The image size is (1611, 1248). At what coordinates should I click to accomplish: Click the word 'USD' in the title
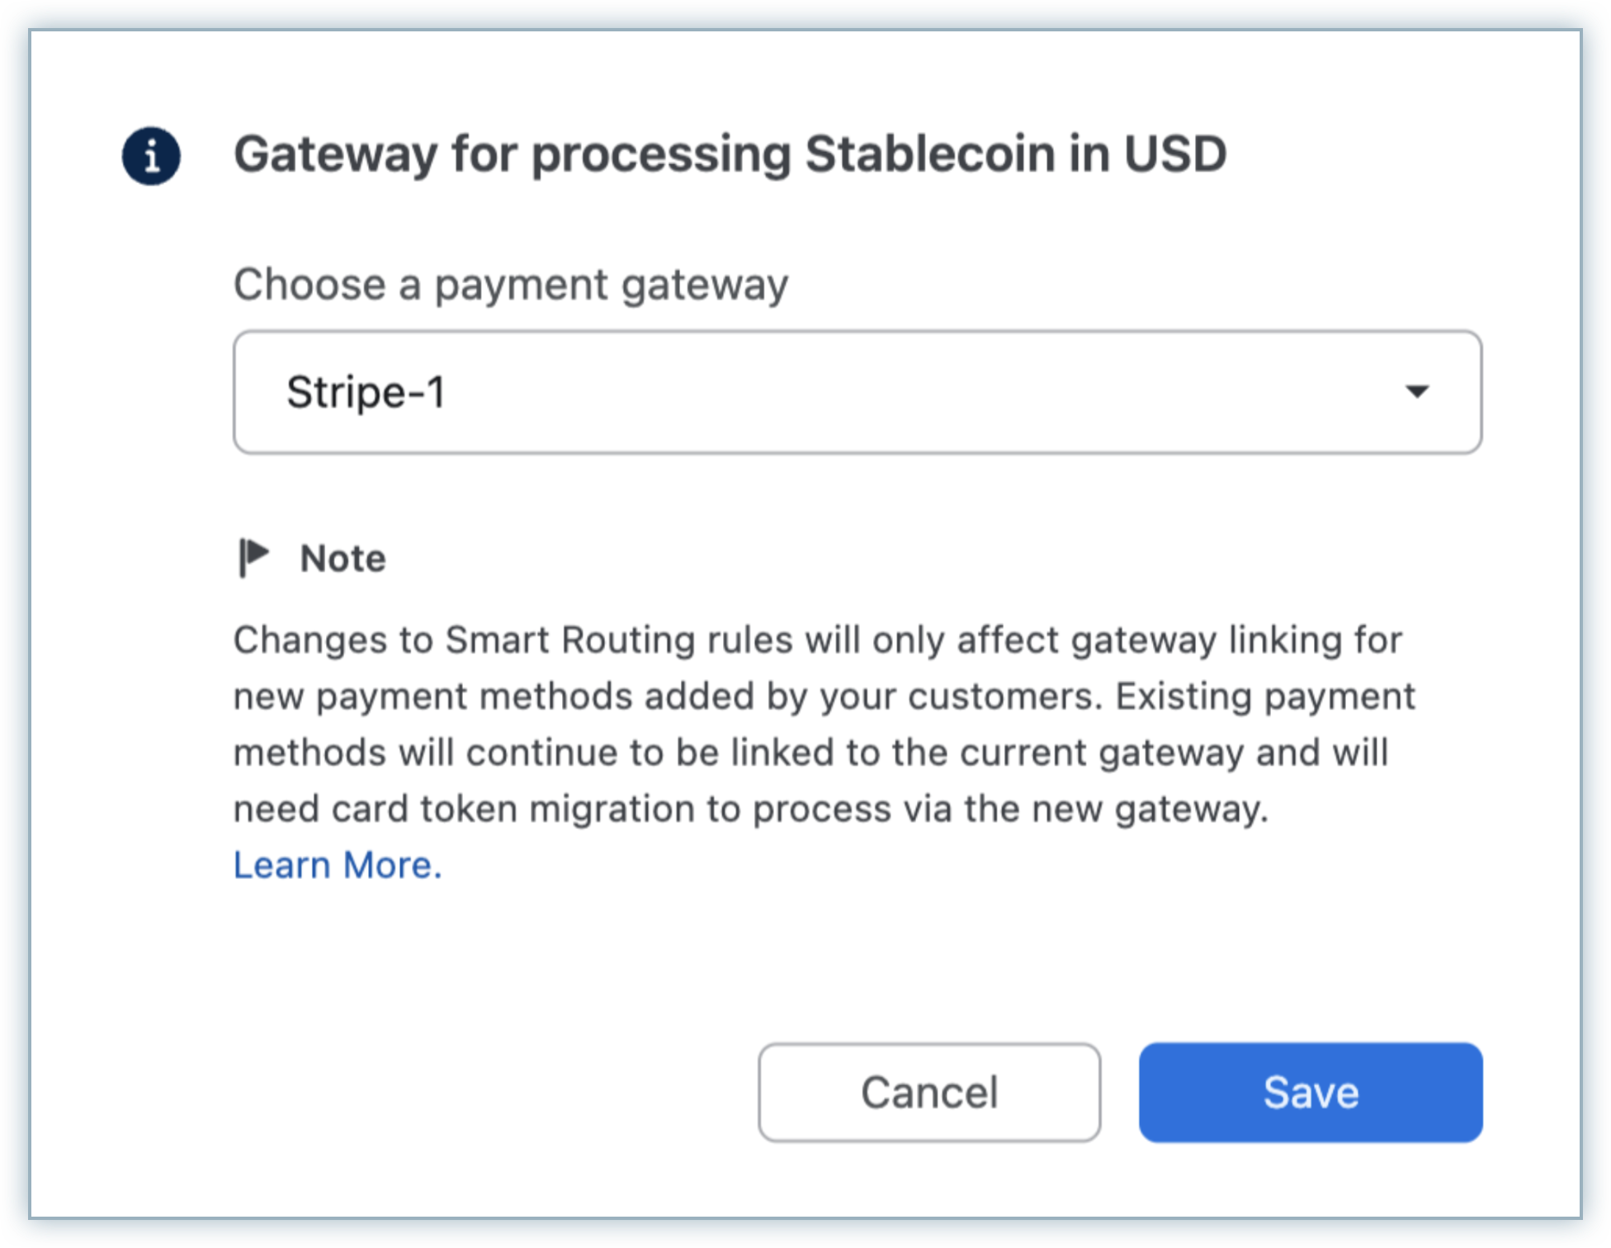coord(1174,154)
